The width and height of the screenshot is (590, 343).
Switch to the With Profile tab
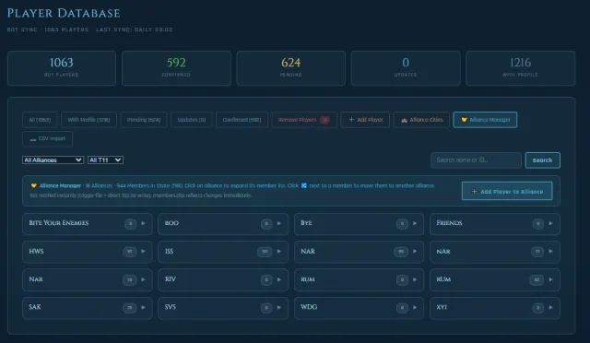coord(88,120)
